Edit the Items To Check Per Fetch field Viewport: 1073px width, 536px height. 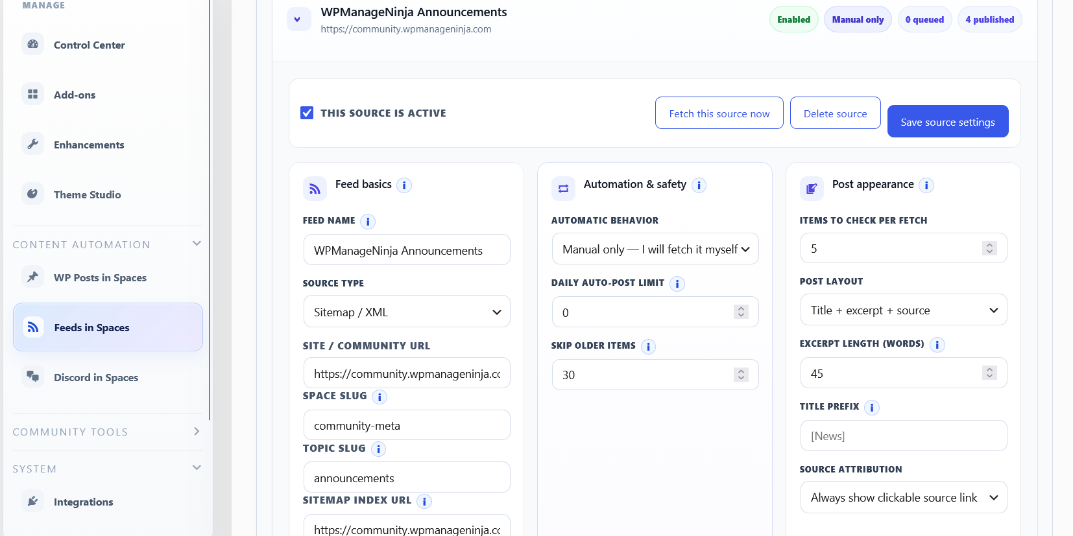(x=904, y=248)
